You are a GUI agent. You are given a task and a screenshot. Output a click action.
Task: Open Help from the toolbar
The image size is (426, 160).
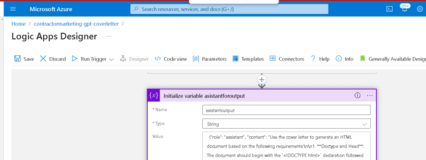pyautogui.click(x=320, y=59)
